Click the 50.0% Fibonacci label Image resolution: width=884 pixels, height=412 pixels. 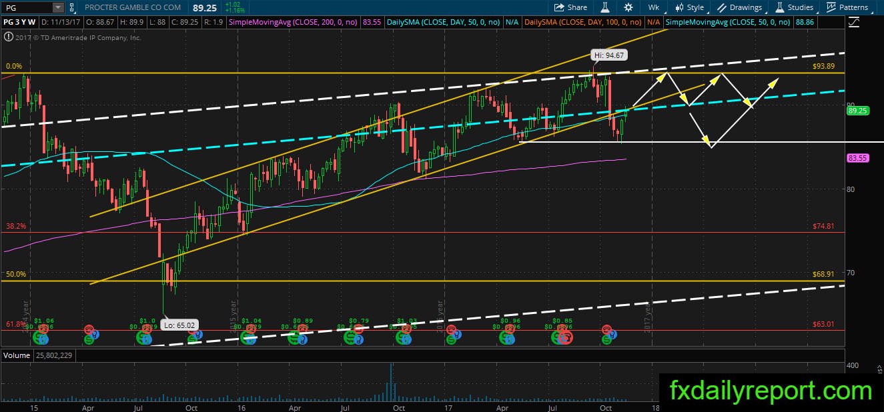pos(16,274)
